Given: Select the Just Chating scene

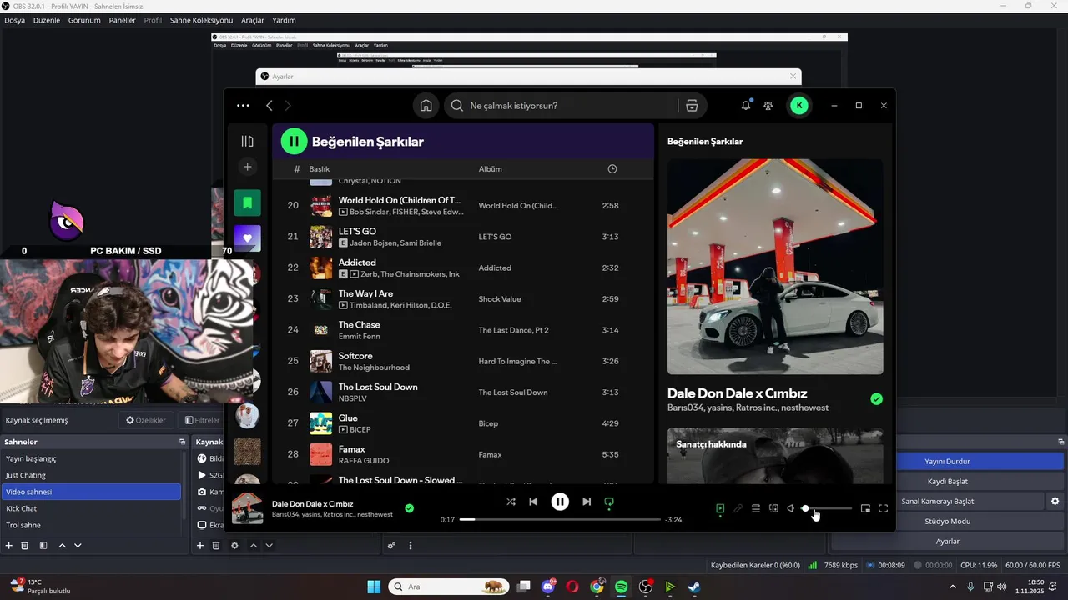Looking at the screenshot, I should point(91,475).
